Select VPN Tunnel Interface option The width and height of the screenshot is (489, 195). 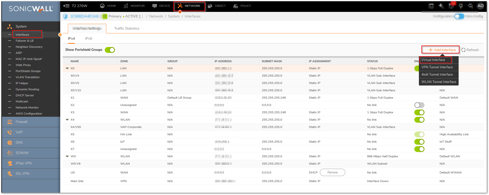(439, 67)
